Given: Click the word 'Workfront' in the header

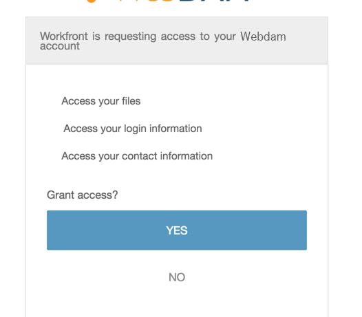Looking at the screenshot, I should pos(64,36).
